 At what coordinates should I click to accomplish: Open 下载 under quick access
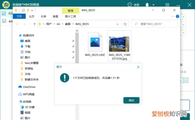click(27, 47)
